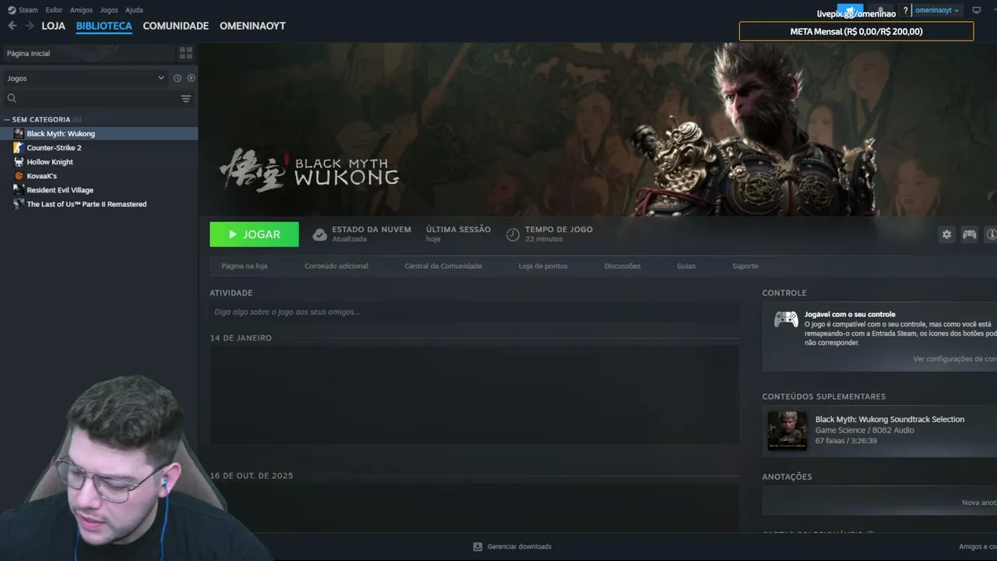Click "Jogável com o seu controle" heading

pos(850,314)
